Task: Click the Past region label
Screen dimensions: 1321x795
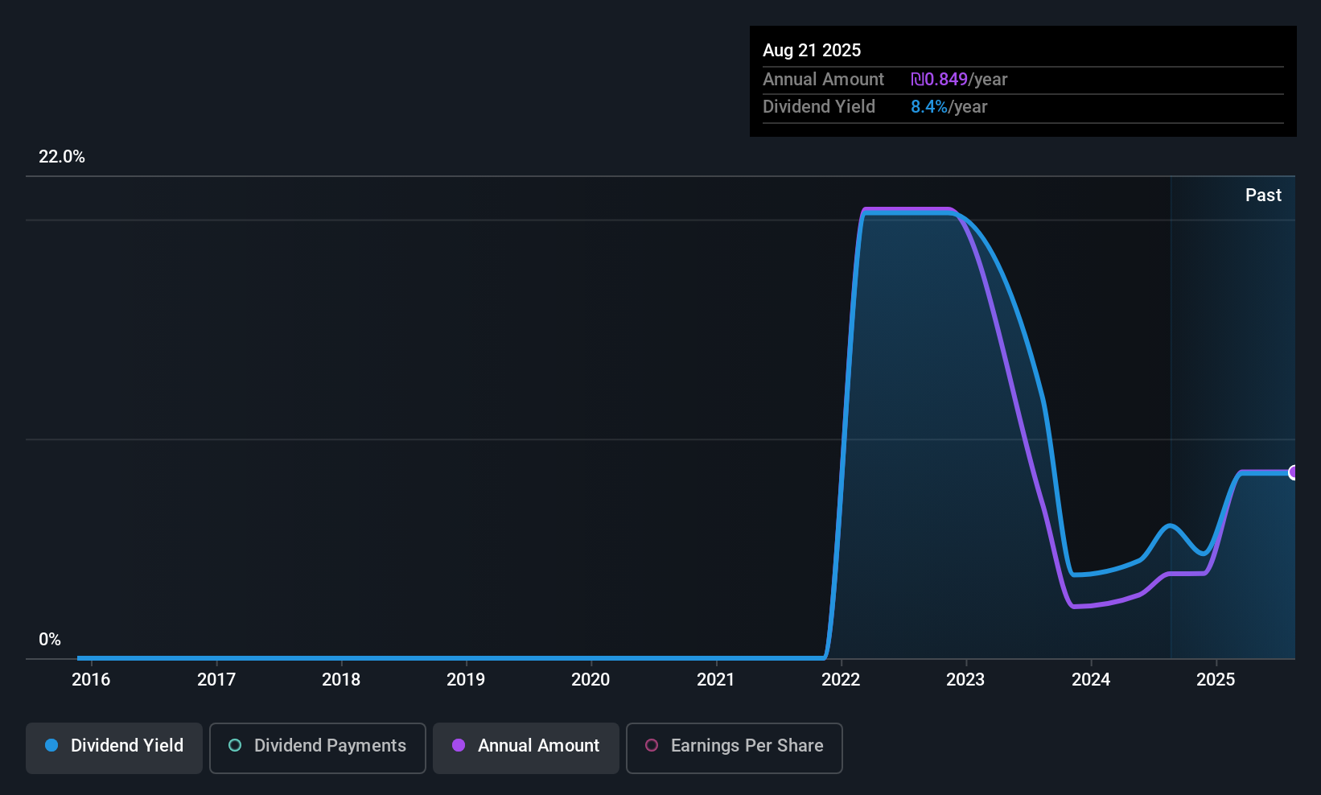Action: pyautogui.click(x=1263, y=196)
